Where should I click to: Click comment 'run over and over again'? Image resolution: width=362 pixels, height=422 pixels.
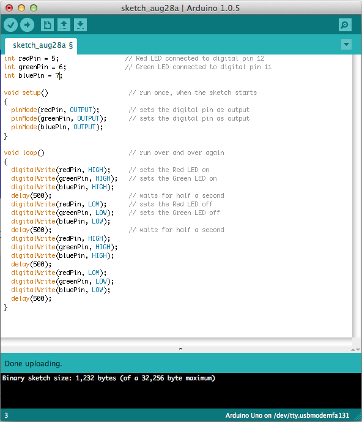click(x=176, y=153)
